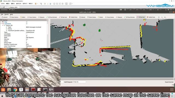Select the left-hand Publish Point tool
This screenshot has height=98, width=175.
73,17
